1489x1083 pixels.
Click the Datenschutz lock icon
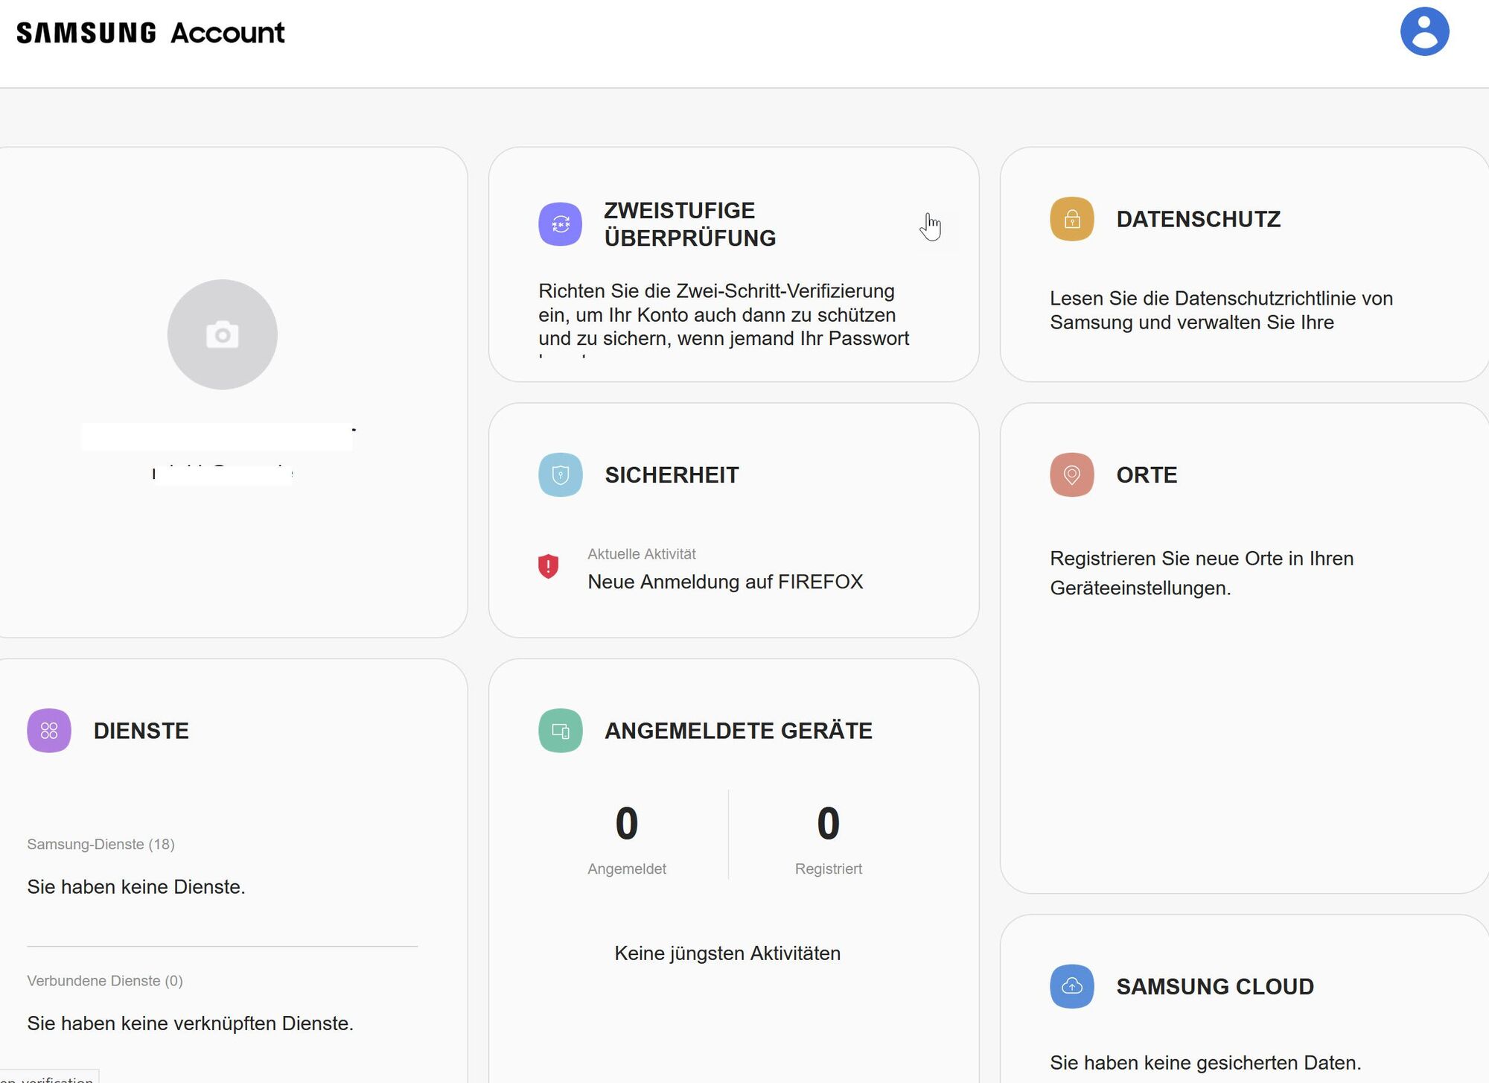click(x=1071, y=218)
